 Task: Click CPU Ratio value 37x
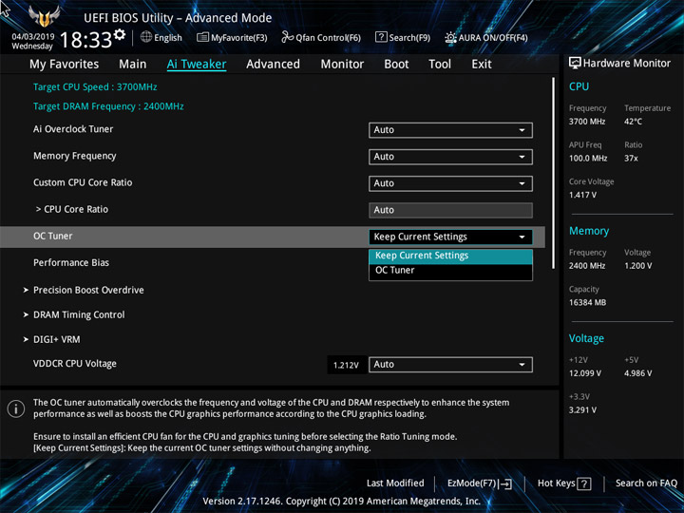point(631,159)
